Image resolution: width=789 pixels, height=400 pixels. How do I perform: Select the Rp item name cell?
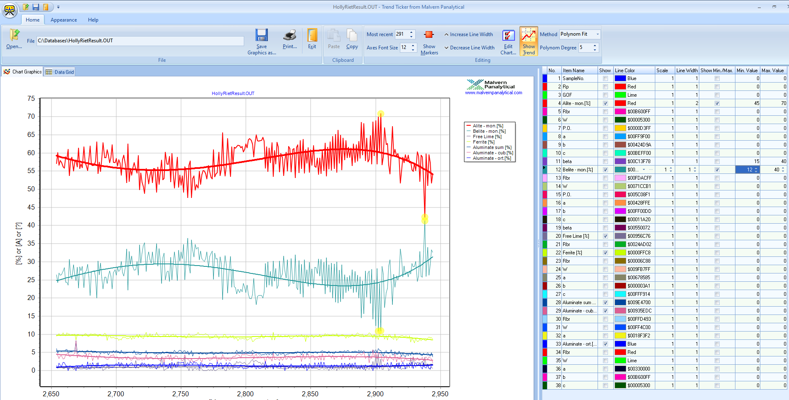tap(580, 87)
